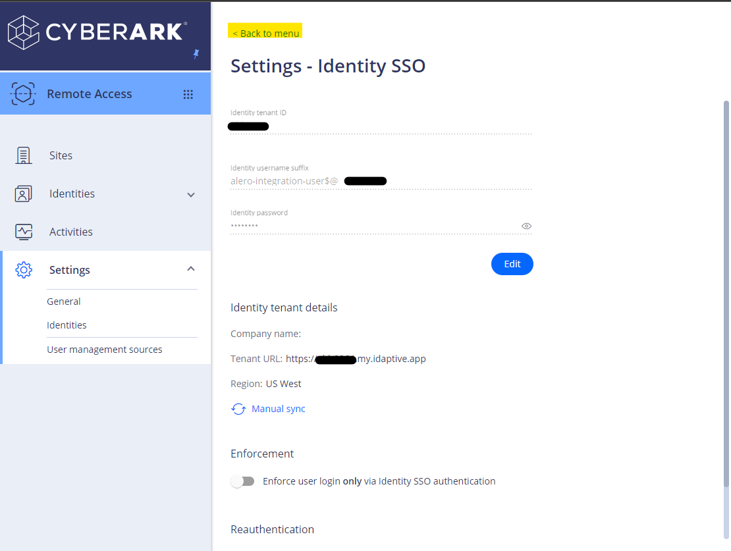Open Identities using its sidebar icon
The image size is (731, 551).
click(23, 193)
